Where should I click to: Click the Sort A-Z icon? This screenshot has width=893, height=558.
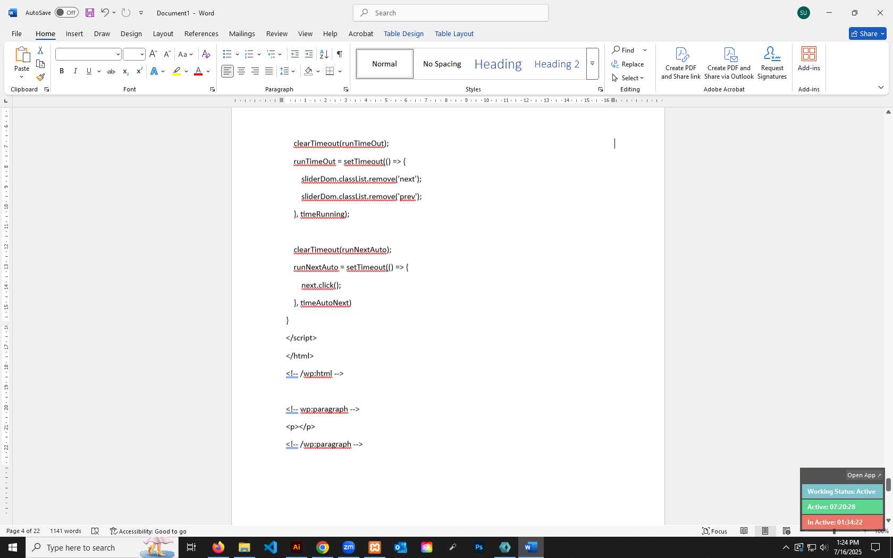(x=324, y=54)
